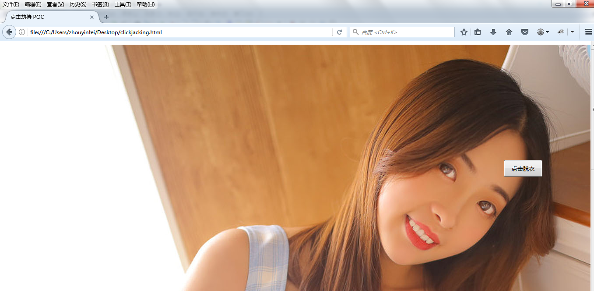Reload the current page
The width and height of the screenshot is (594, 291).
pos(339,32)
